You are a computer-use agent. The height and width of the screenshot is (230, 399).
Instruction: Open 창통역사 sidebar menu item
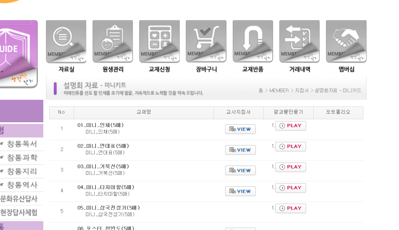click(22, 185)
